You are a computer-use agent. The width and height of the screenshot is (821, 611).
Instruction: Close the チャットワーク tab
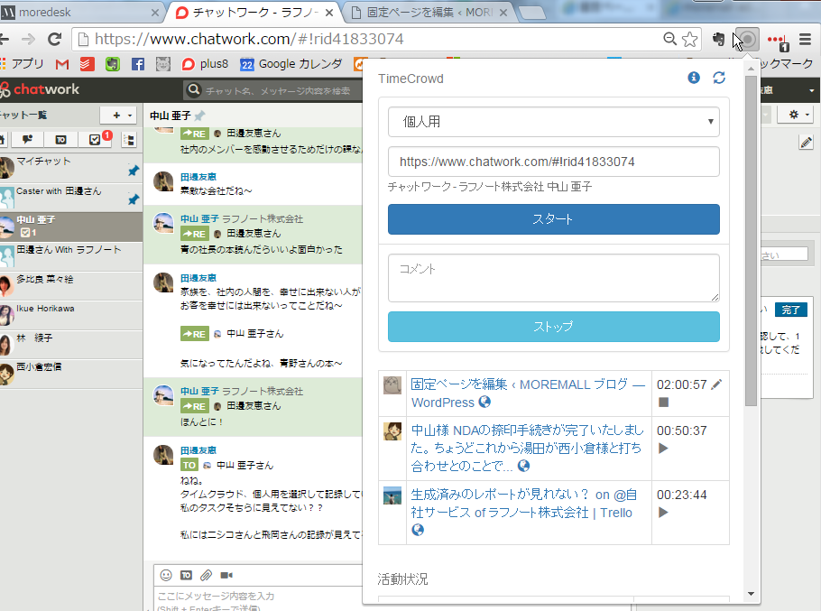click(329, 13)
